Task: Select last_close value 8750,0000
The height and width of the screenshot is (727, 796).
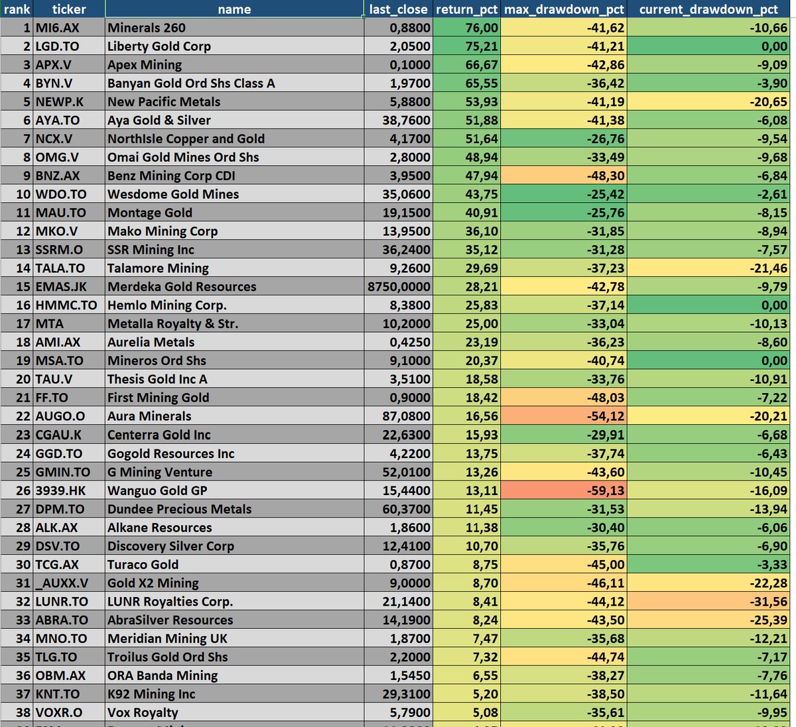Action: (399, 287)
